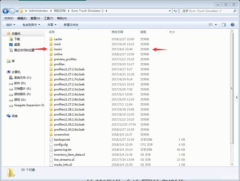Open the music folder
The image size is (240, 181).
pos(58,49)
